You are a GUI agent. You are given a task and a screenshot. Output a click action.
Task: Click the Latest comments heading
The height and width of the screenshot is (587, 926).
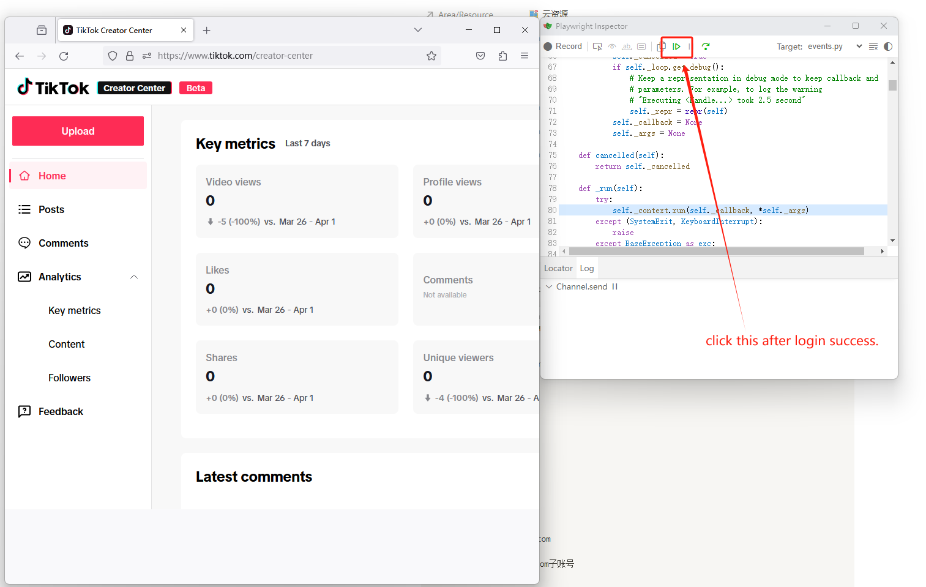(254, 477)
